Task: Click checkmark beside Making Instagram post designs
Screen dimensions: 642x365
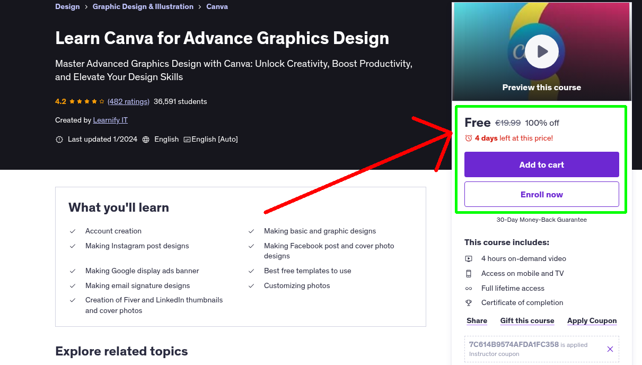Action: coord(73,246)
